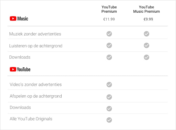Select the YouTube Premium column header
This screenshot has height=130, width=176.
pyautogui.click(x=109, y=9)
